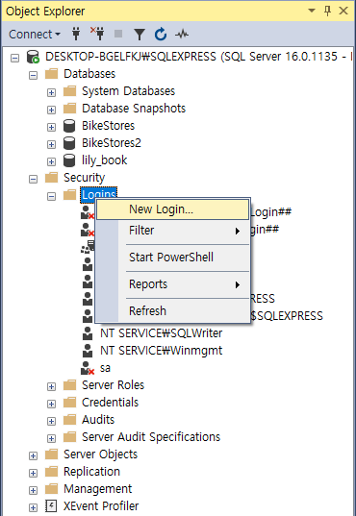Click the NT SERVICE\Winmgmt user icon
The width and height of the screenshot is (356, 516).
88,351
